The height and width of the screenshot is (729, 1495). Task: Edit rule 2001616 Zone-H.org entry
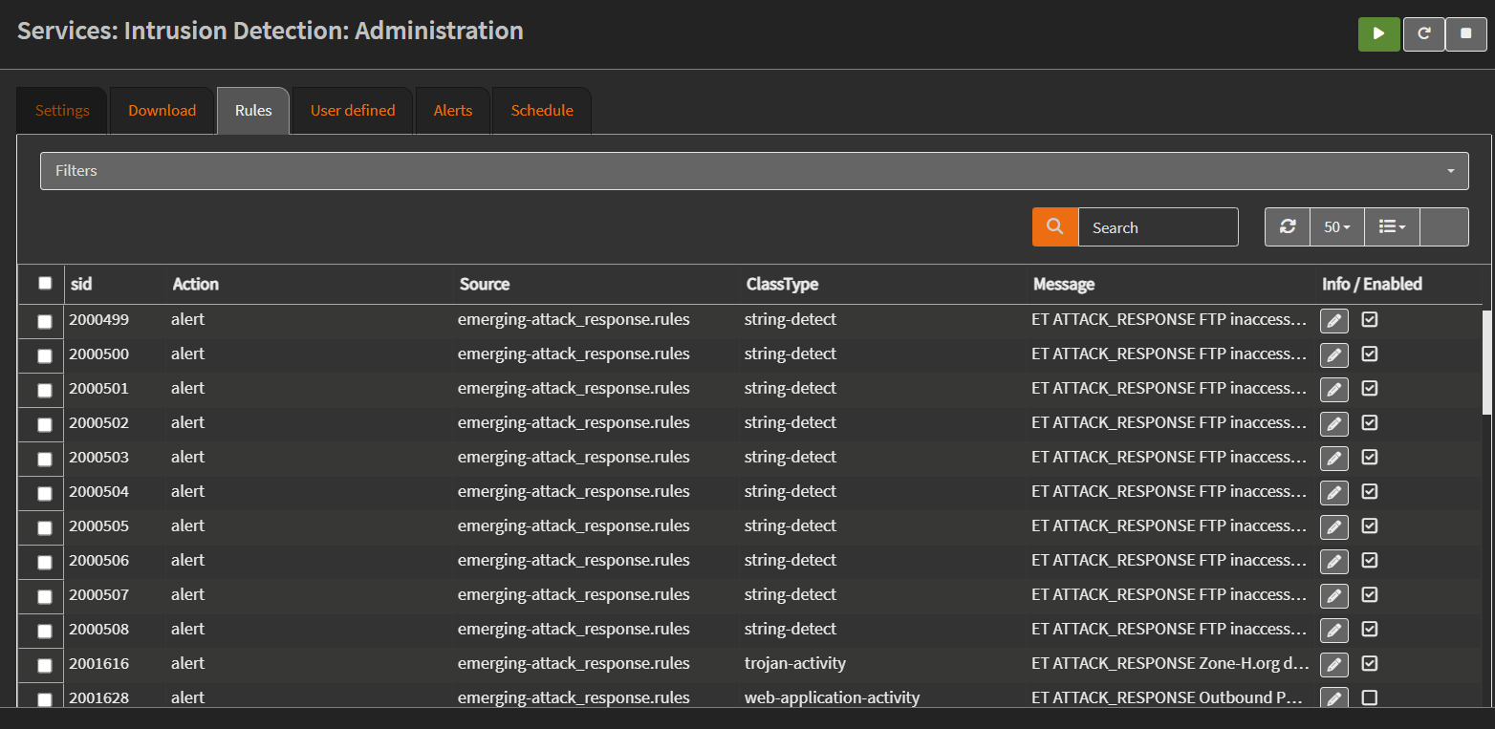pyautogui.click(x=1333, y=665)
